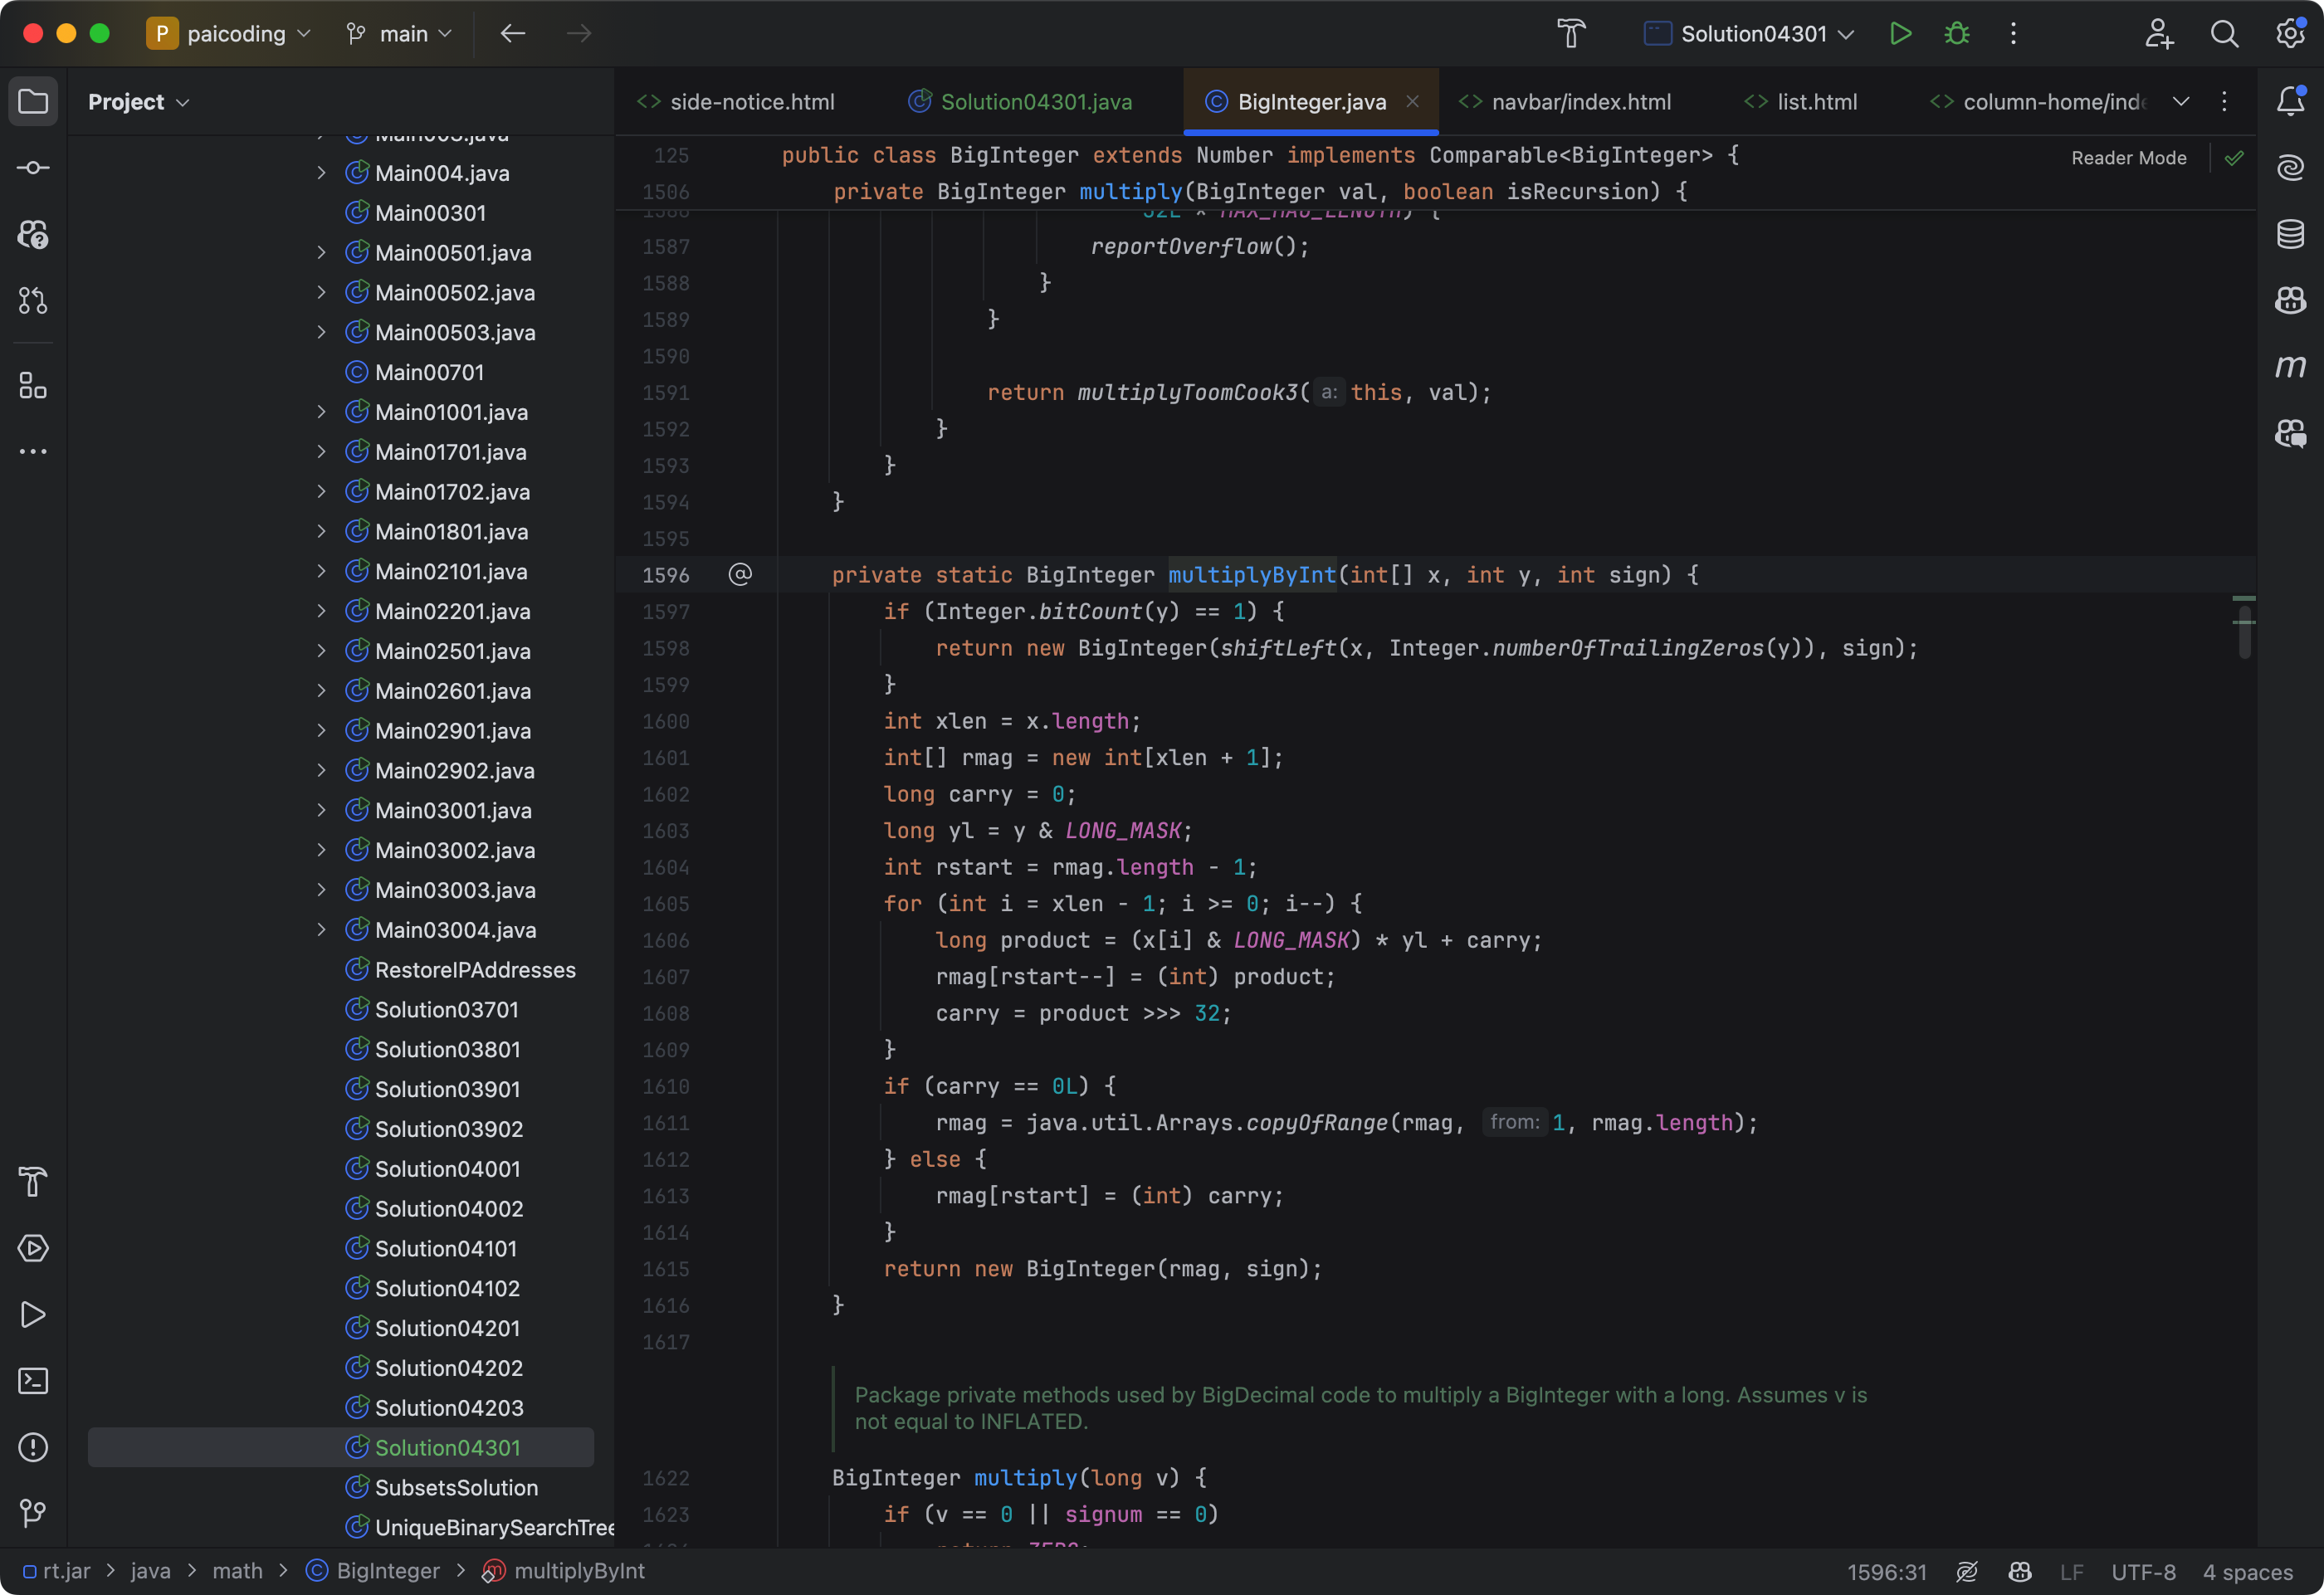Open the Run tool window in left sidebar
This screenshot has height=1595, width=2324.
point(33,1314)
